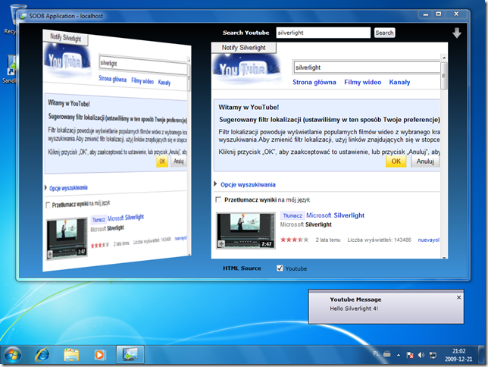The height and width of the screenshot is (367, 488).
Task: Open Kanały link in tilted left panel
Action: (x=164, y=83)
